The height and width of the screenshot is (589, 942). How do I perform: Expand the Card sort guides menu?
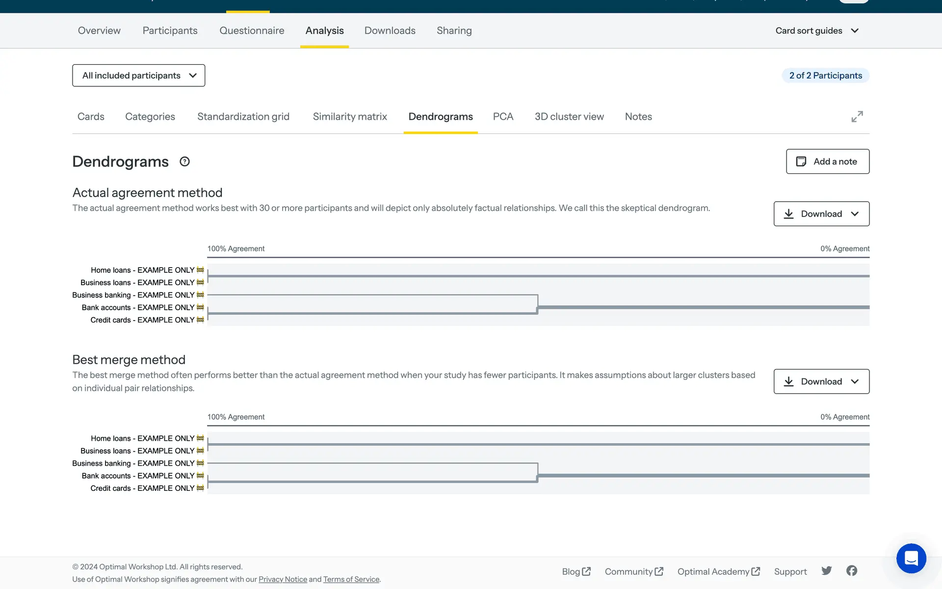817,30
